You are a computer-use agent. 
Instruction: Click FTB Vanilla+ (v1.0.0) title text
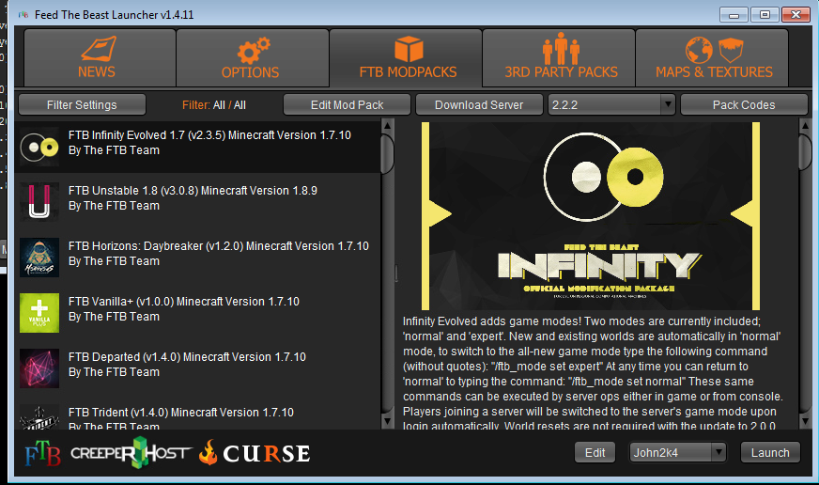(x=184, y=301)
